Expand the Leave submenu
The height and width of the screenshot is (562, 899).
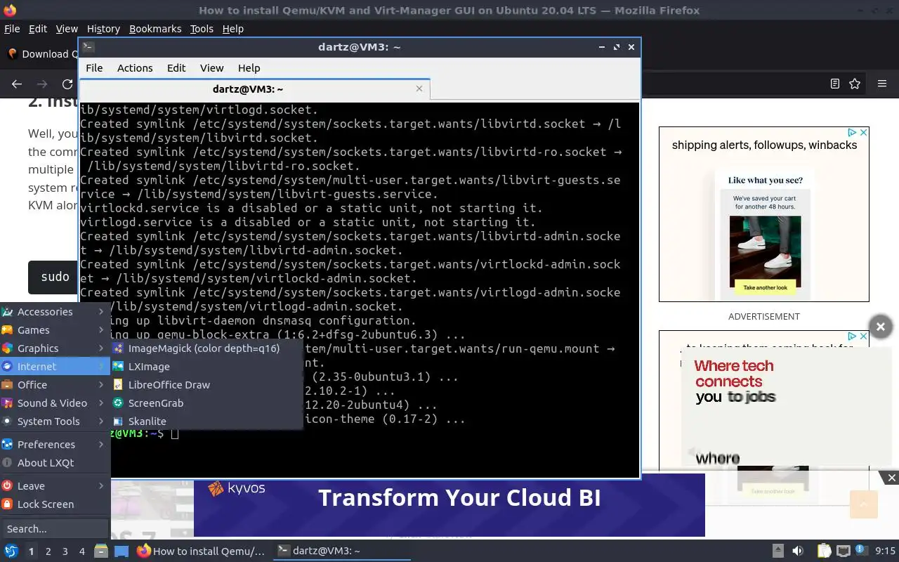55,485
